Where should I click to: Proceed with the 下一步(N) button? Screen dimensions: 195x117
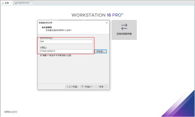(87, 87)
